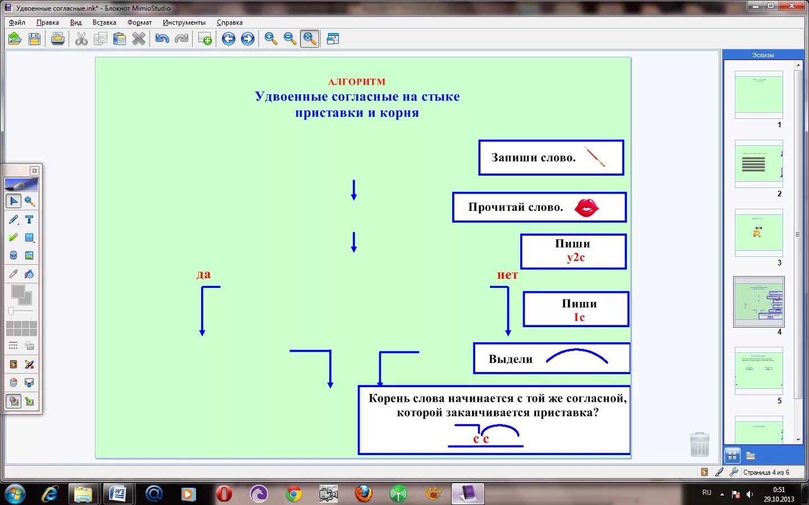Zoom in using the plus magnifier
This screenshot has height=505, width=809.
271,39
